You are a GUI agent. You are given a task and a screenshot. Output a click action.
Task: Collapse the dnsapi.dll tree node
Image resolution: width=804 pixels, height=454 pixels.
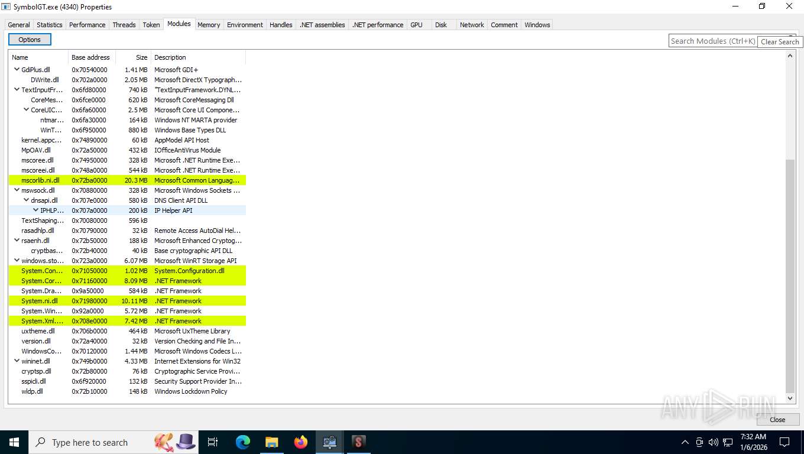[x=26, y=200]
